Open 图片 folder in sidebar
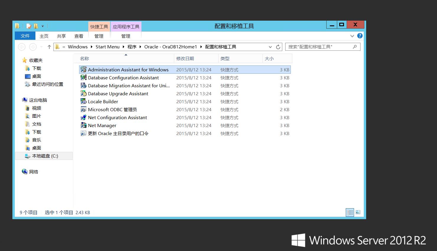437x251 pixels. pos(36,116)
